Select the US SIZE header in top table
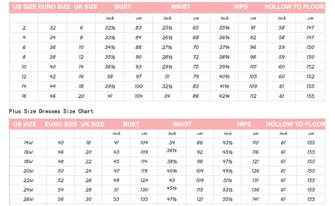335x206 pixels. click(x=24, y=7)
